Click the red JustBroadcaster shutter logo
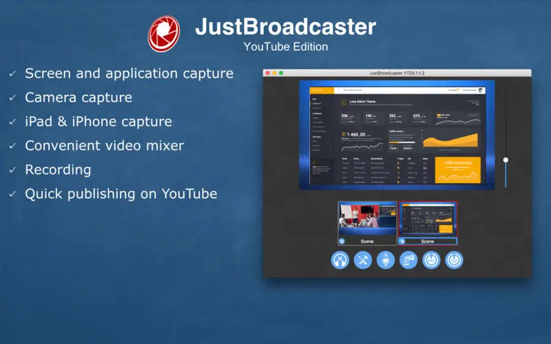The width and height of the screenshot is (551, 344). (164, 34)
